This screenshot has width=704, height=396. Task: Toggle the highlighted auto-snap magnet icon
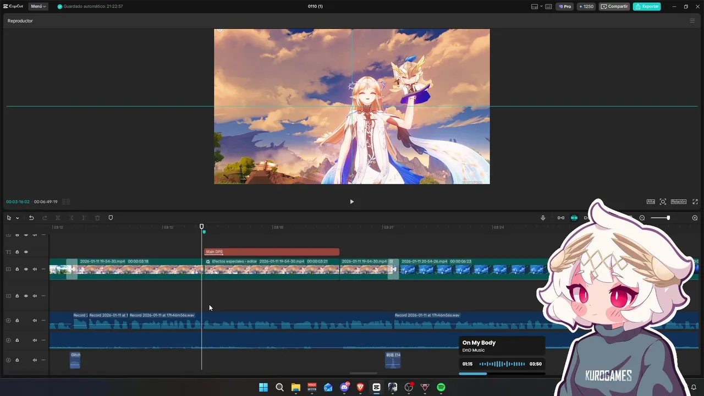[x=574, y=218]
